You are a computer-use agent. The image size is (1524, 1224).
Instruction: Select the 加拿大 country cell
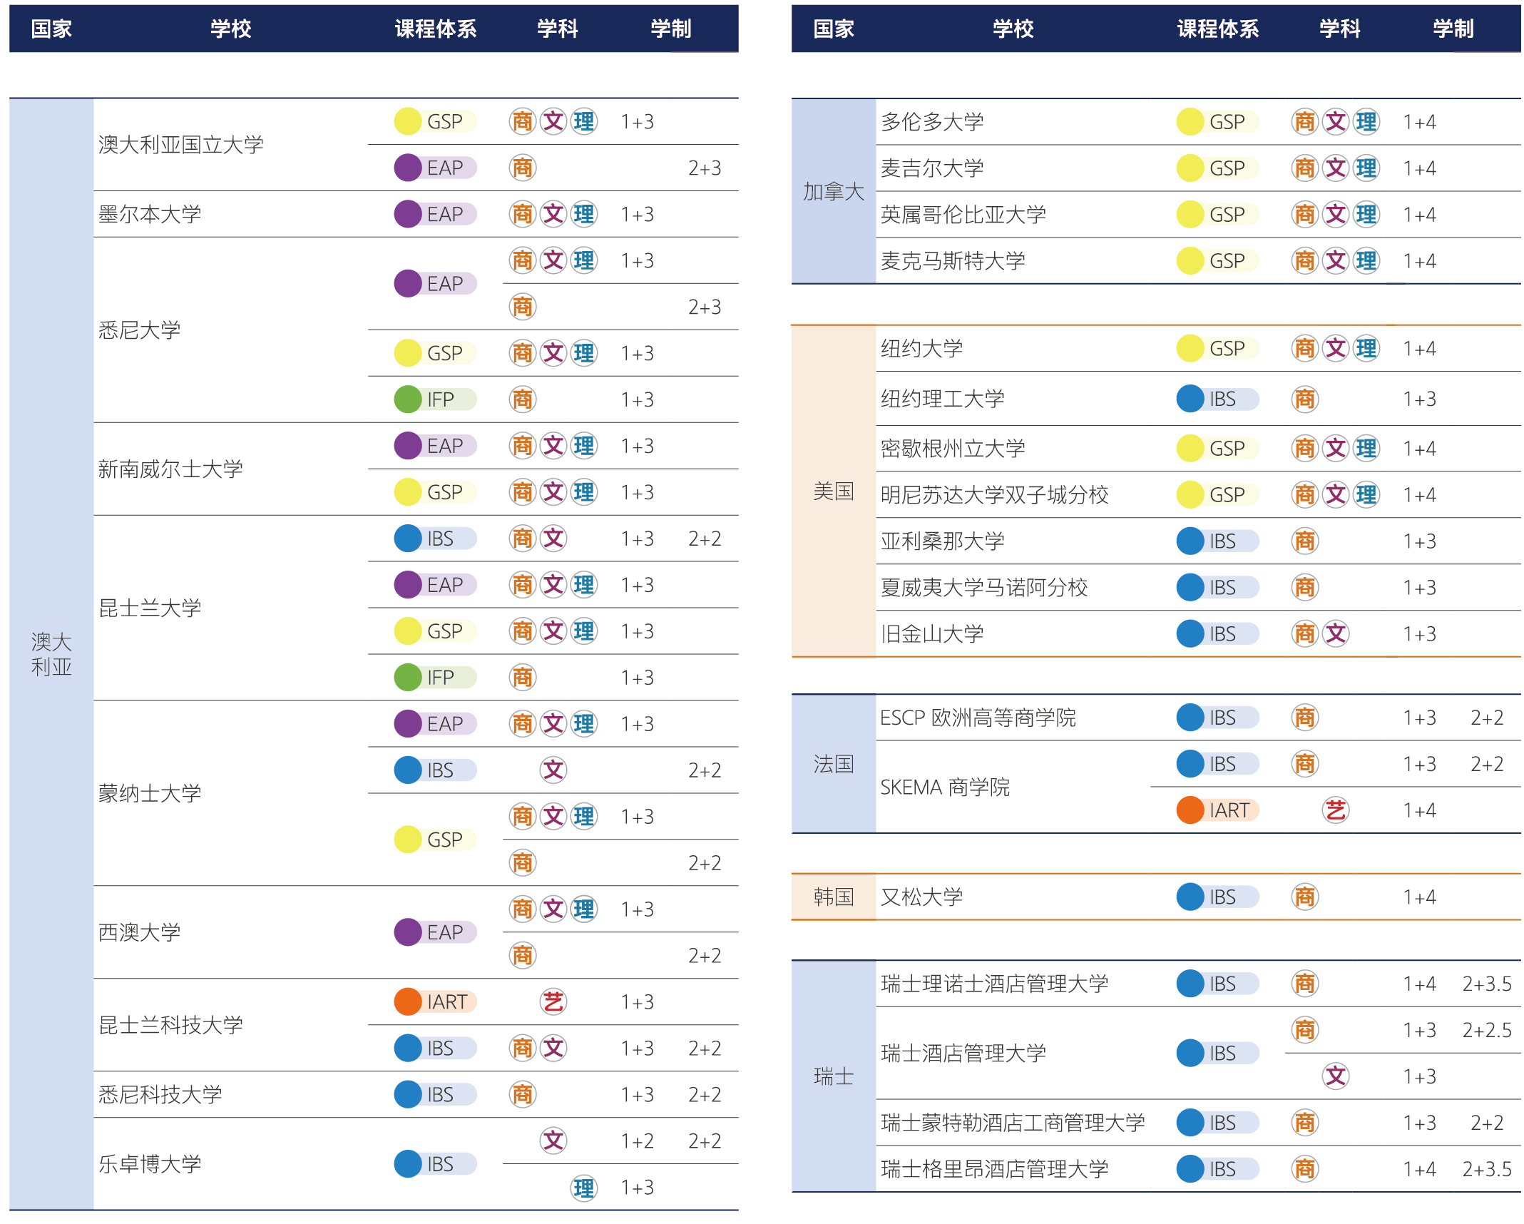coord(834,191)
